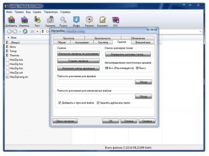
Task: Switch to the Безопасность tab
Action: click(103, 38)
